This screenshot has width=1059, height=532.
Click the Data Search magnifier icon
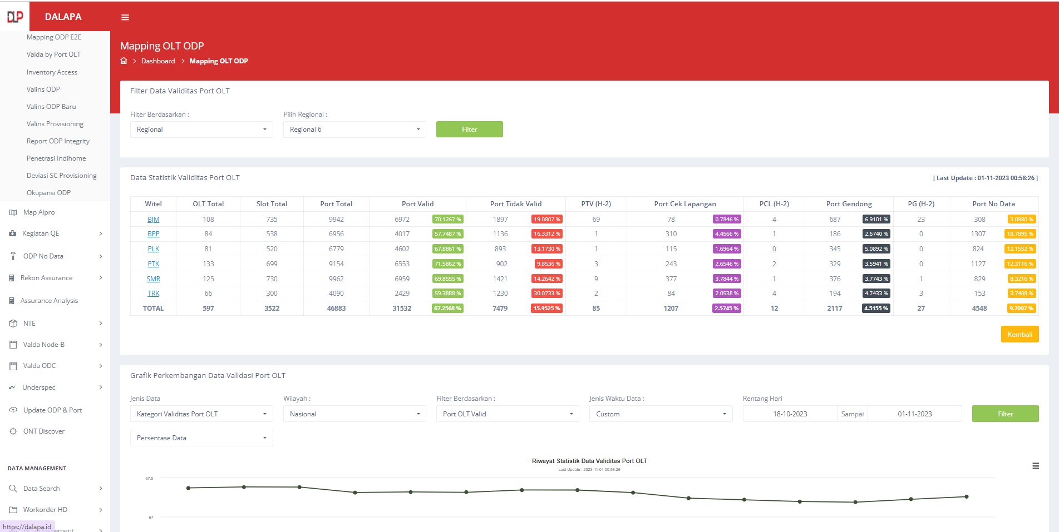(x=13, y=489)
